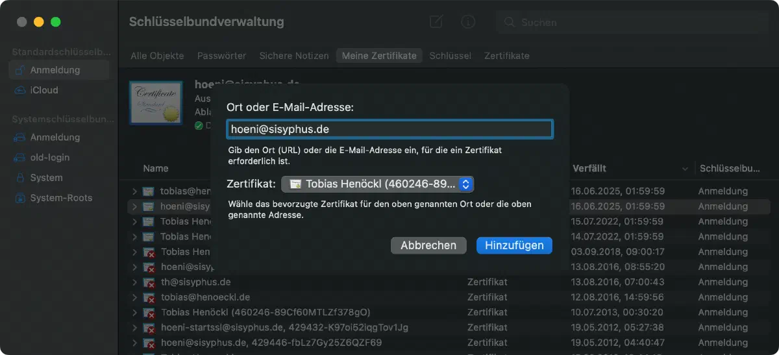
Task: Click the certificate icon inside Zertifikat dropdown
Action: point(295,184)
